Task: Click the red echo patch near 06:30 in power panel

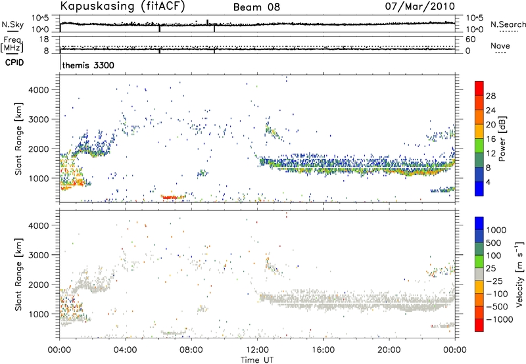Action: coord(169,197)
